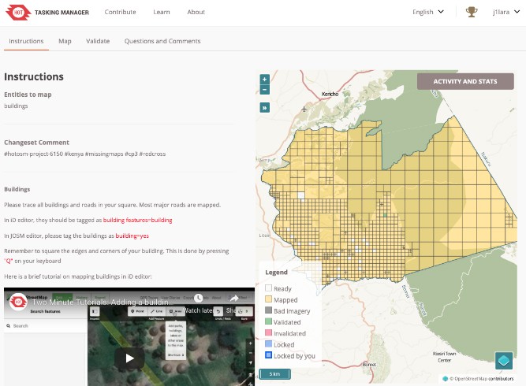The image size is (526, 386).
Task: Zoom out on the map
Action: (264, 90)
